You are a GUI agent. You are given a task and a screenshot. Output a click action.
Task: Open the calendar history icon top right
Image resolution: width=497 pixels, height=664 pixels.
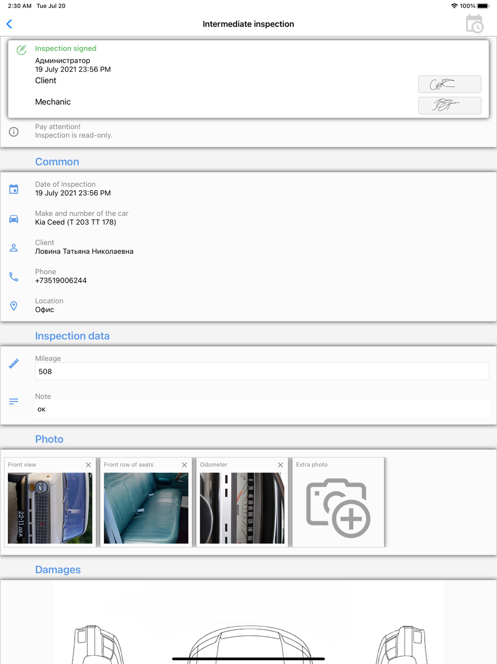point(475,24)
